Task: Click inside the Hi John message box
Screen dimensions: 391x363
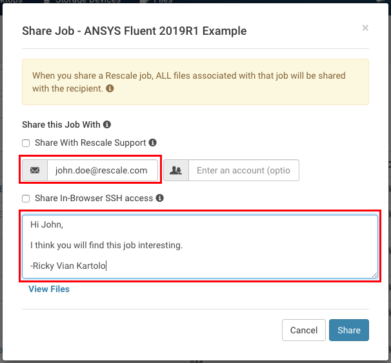Action: (200, 246)
